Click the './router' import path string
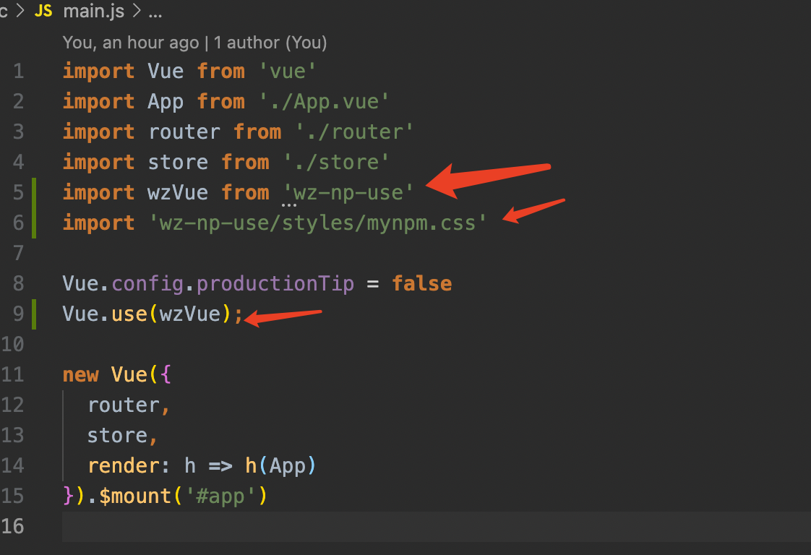 [356, 132]
